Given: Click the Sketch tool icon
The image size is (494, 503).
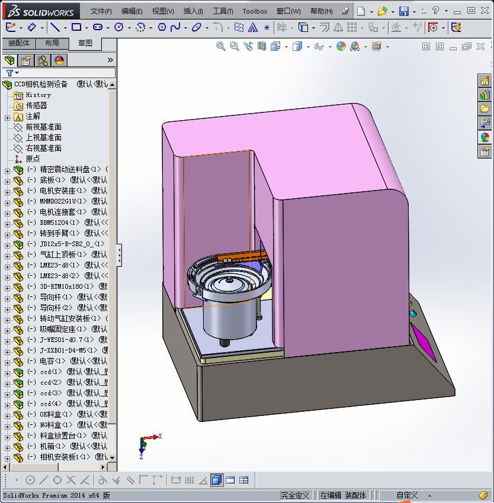Looking at the screenshot, I should click(11, 27).
